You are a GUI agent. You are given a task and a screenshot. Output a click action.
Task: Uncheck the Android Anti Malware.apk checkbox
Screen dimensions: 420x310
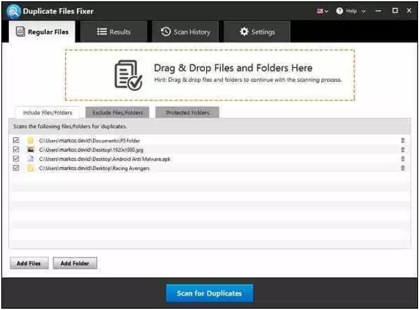pyautogui.click(x=16, y=159)
